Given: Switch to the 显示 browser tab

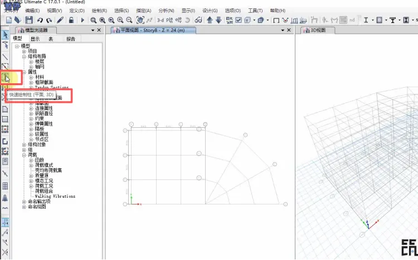Looking at the screenshot, I should tap(35, 39).
